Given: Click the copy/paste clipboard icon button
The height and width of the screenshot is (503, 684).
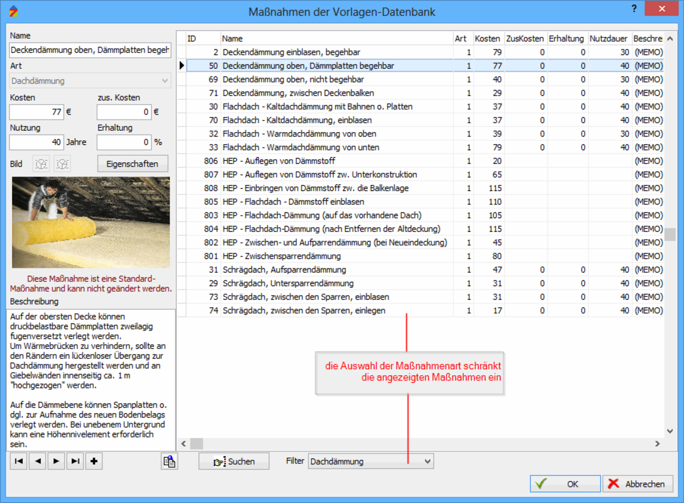Looking at the screenshot, I should point(169,461).
